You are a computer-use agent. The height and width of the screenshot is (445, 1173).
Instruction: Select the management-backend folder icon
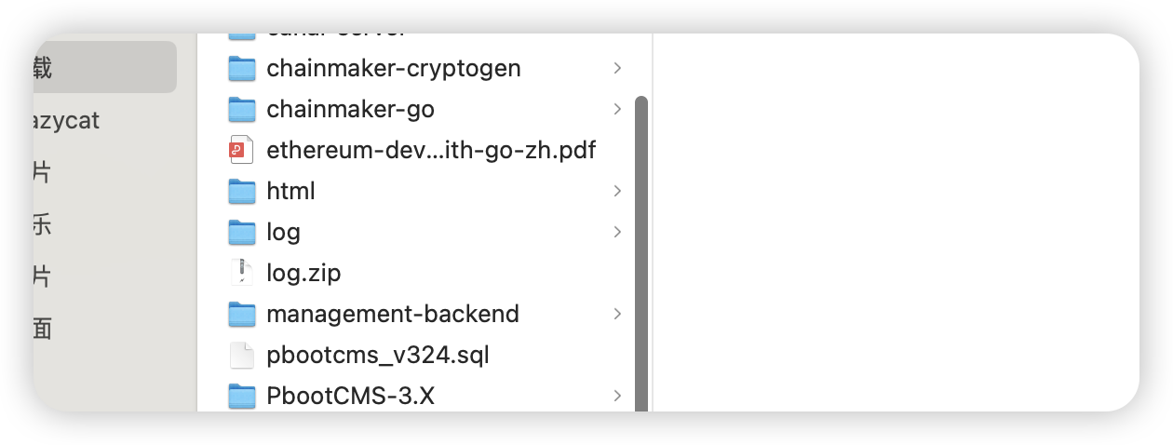point(242,314)
